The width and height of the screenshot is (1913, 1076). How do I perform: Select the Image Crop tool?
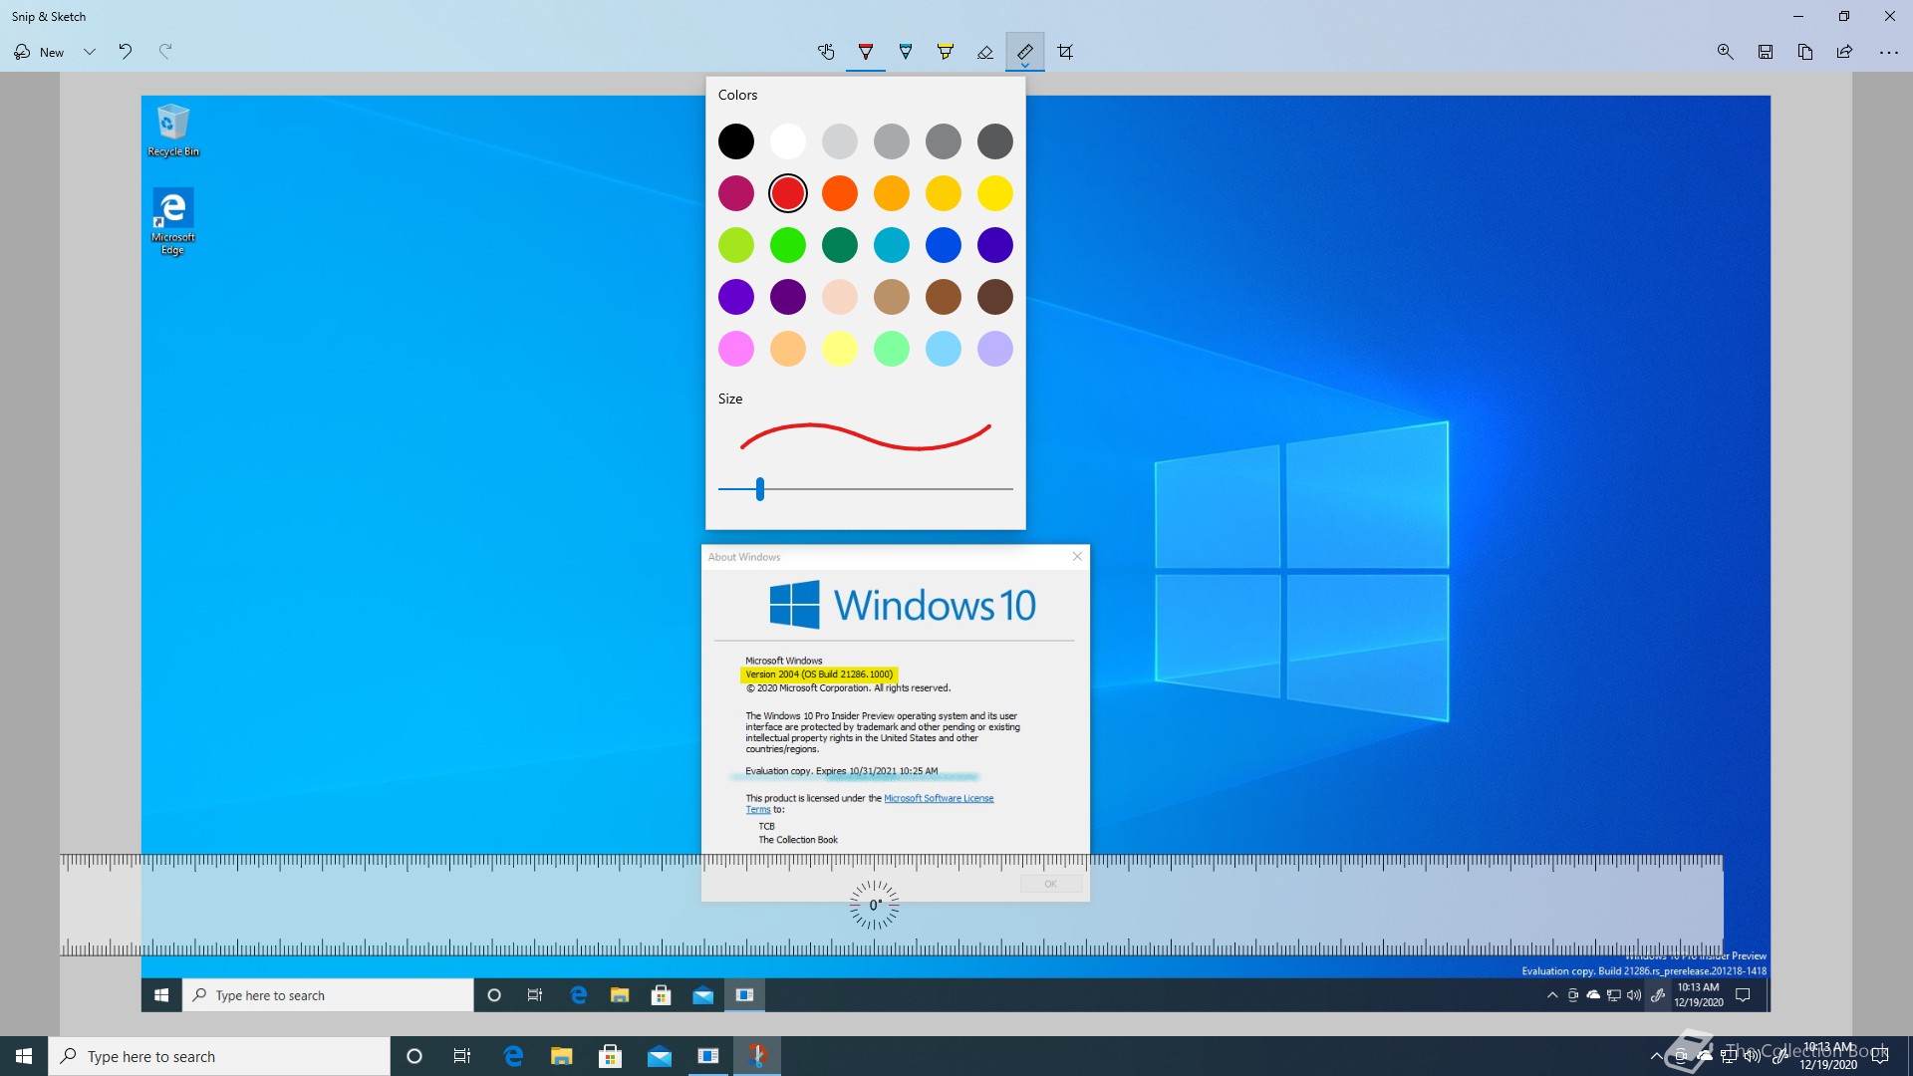click(1065, 52)
